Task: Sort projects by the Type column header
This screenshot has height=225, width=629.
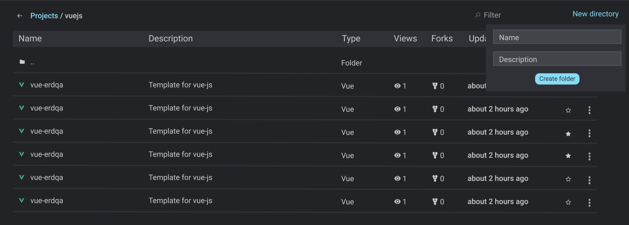Action: [351, 38]
